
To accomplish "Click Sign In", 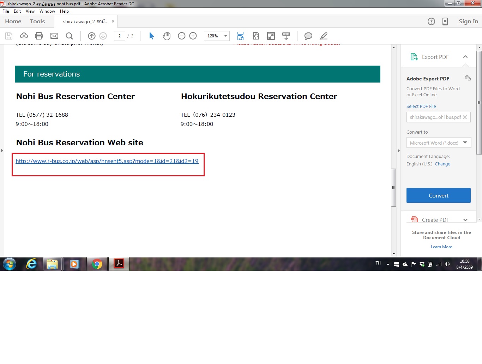I will point(468,22).
